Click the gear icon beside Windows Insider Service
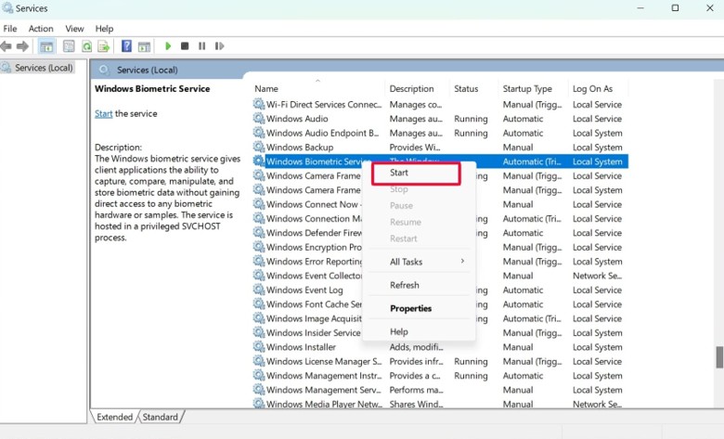This screenshot has width=724, height=439. (259, 332)
